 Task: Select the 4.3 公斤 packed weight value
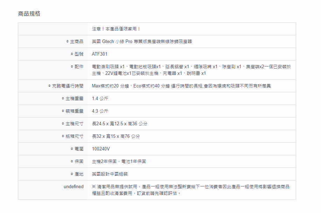pyautogui.click(x=100, y=111)
